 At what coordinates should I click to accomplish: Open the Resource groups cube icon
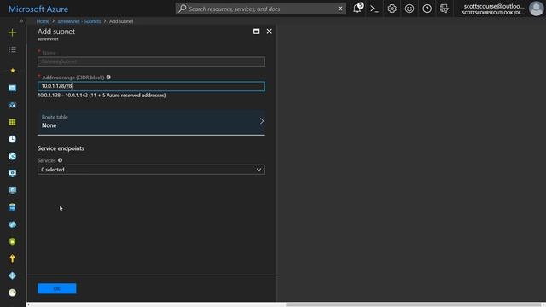pyautogui.click(x=12, y=105)
